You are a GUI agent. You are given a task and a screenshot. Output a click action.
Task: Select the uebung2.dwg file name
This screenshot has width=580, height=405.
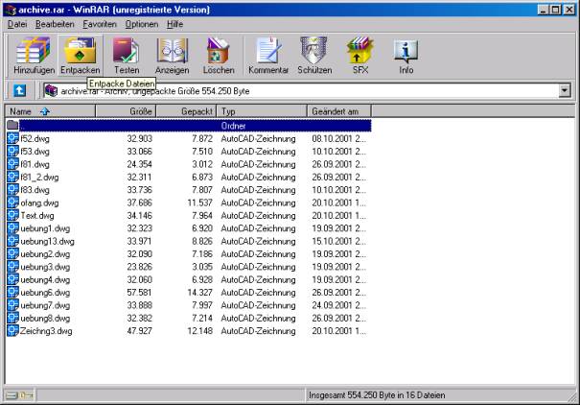click(x=45, y=254)
